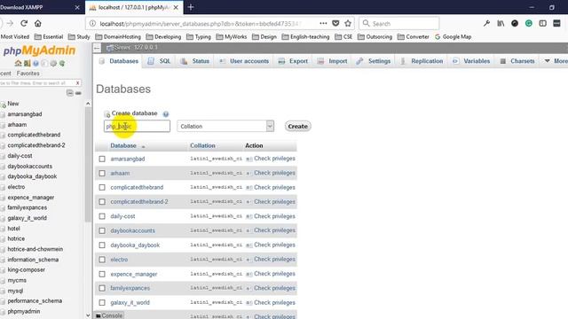Toggle Firefox sidebar icon
Image resolution: width=568 pixels, height=319 pixels.
(542, 24)
